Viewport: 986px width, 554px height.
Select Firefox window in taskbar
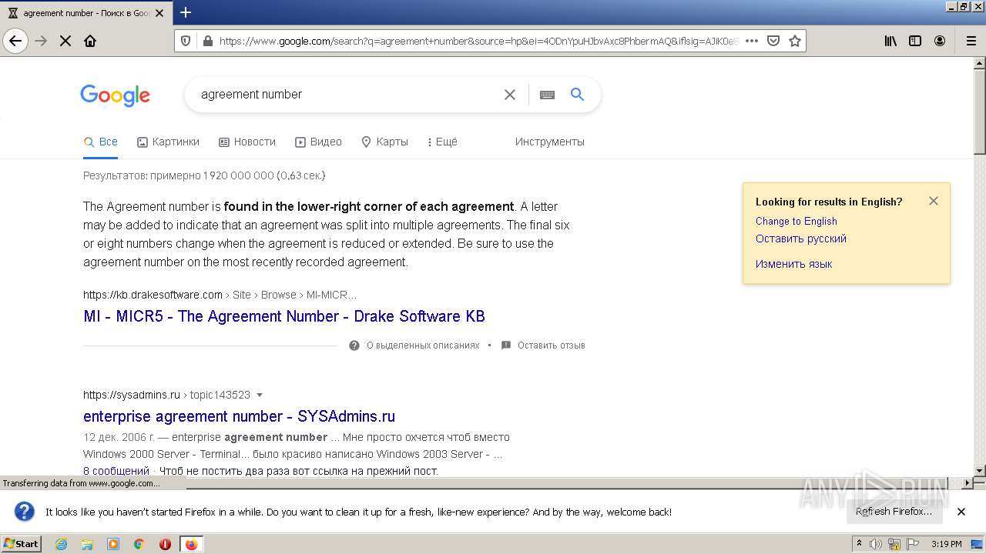(191, 544)
